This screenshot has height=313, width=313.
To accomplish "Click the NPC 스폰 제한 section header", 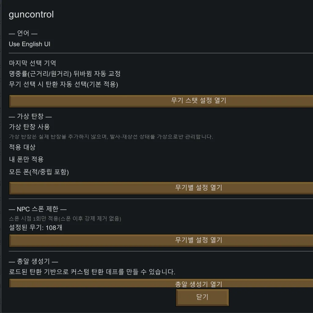I will [38, 209].
